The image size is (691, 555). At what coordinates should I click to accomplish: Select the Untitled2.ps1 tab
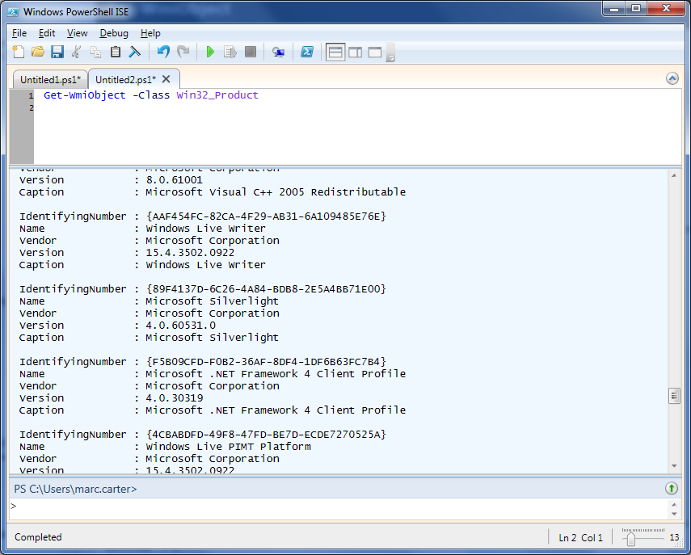point(125,80)
